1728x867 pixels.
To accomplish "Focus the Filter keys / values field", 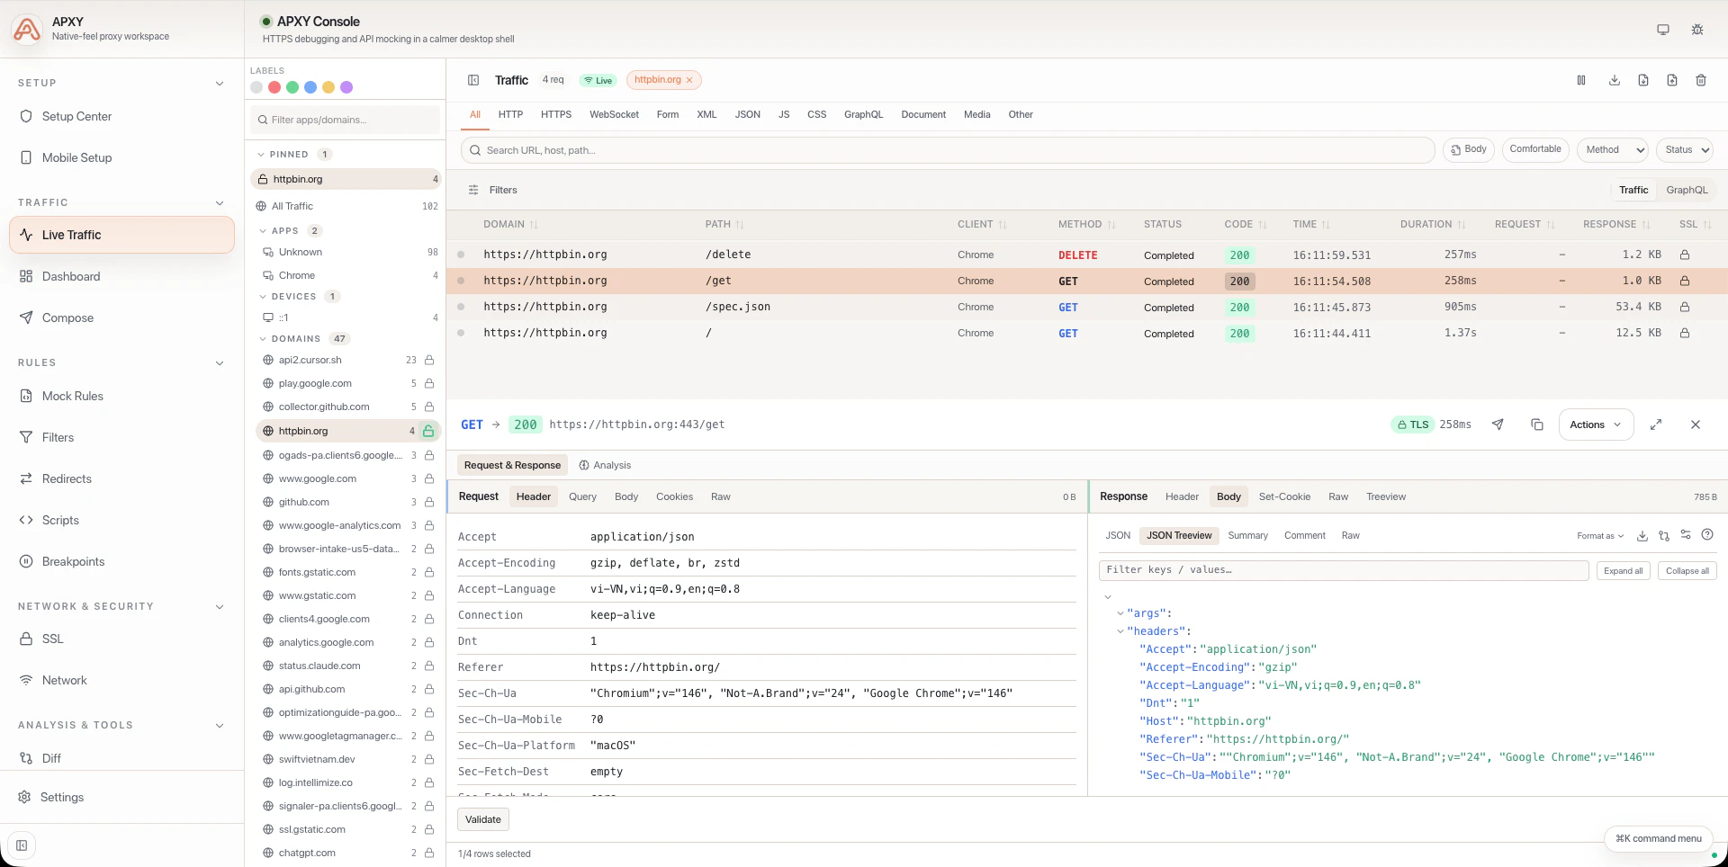I will point(1344,570).
